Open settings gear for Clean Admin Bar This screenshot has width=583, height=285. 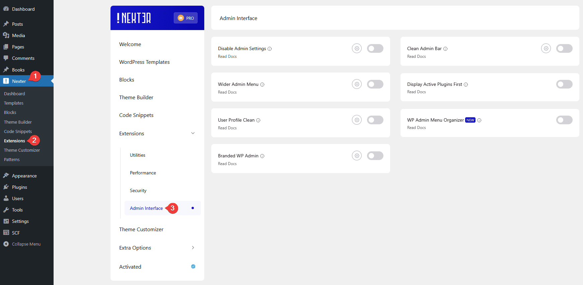[546, 48]
